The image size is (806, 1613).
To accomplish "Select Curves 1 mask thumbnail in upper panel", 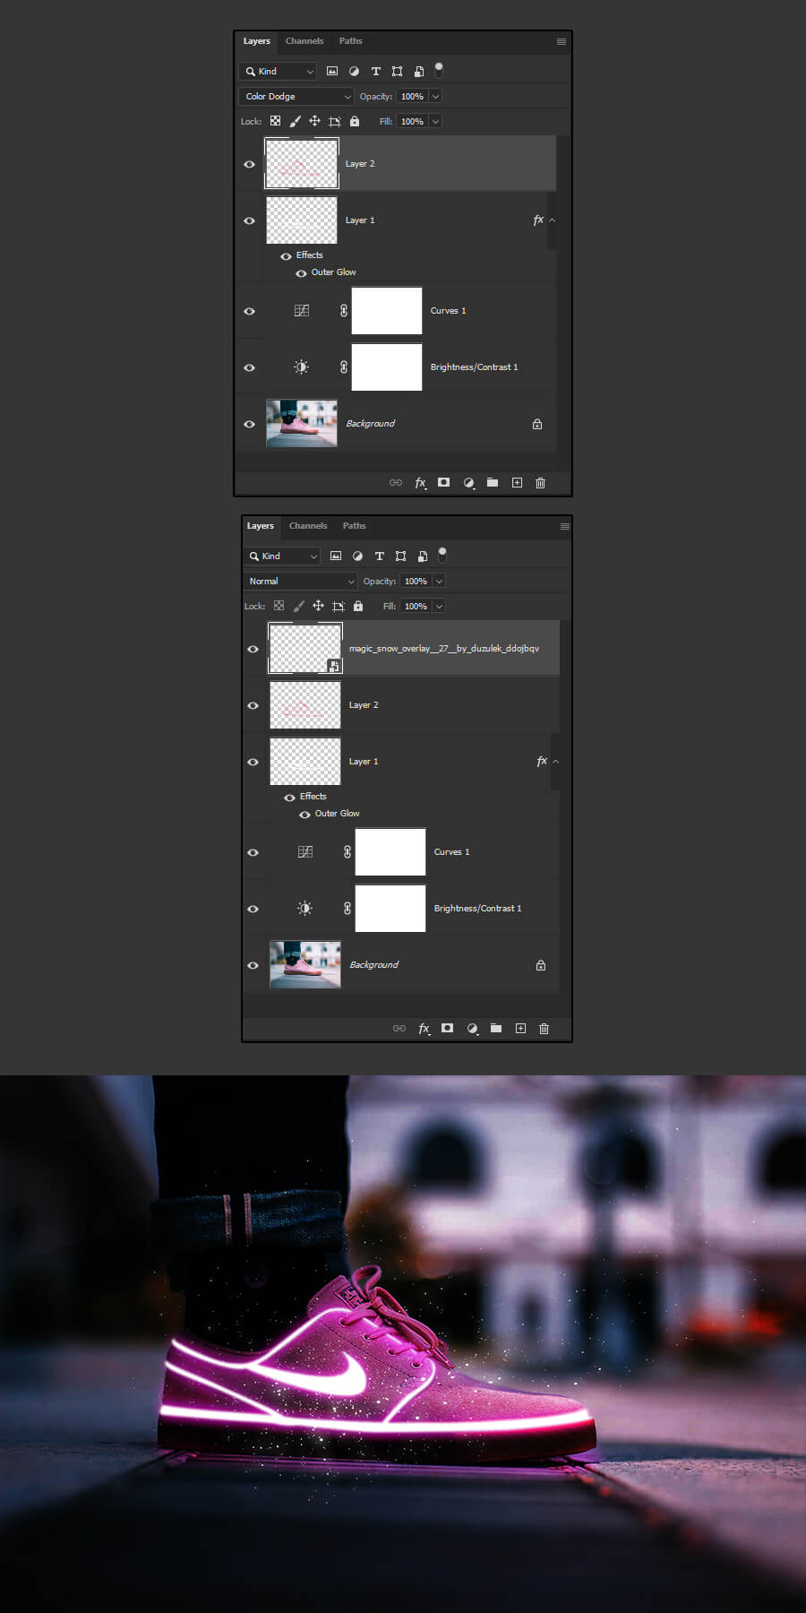I will click(x=387, y=311).
